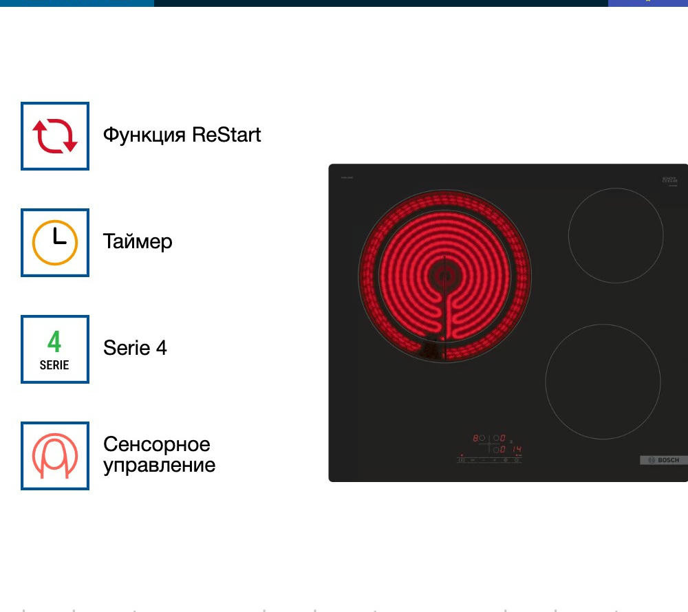
Task: Click the "Таймер" feature label
Action: tap(138, 242)
